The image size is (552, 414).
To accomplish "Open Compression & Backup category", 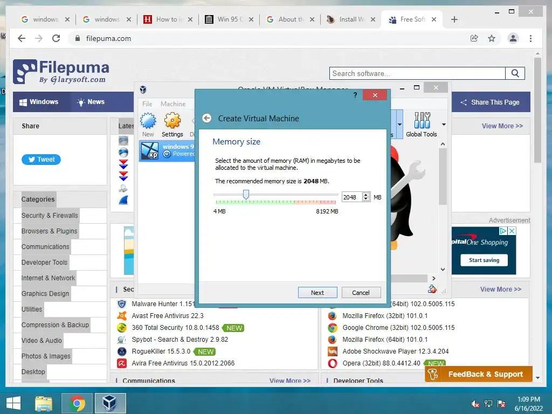I will 56,325.
